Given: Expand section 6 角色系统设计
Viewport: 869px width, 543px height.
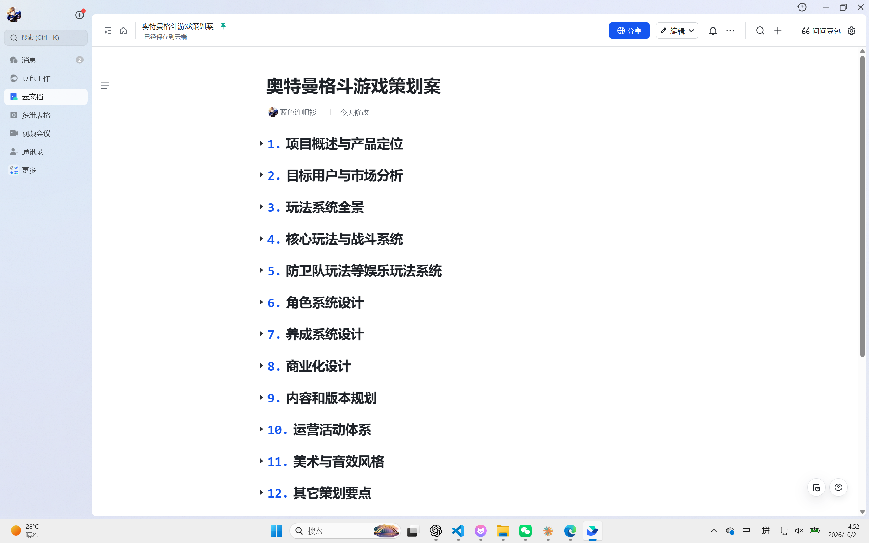Looking at the screenshot, I should [x=261, y=302].
